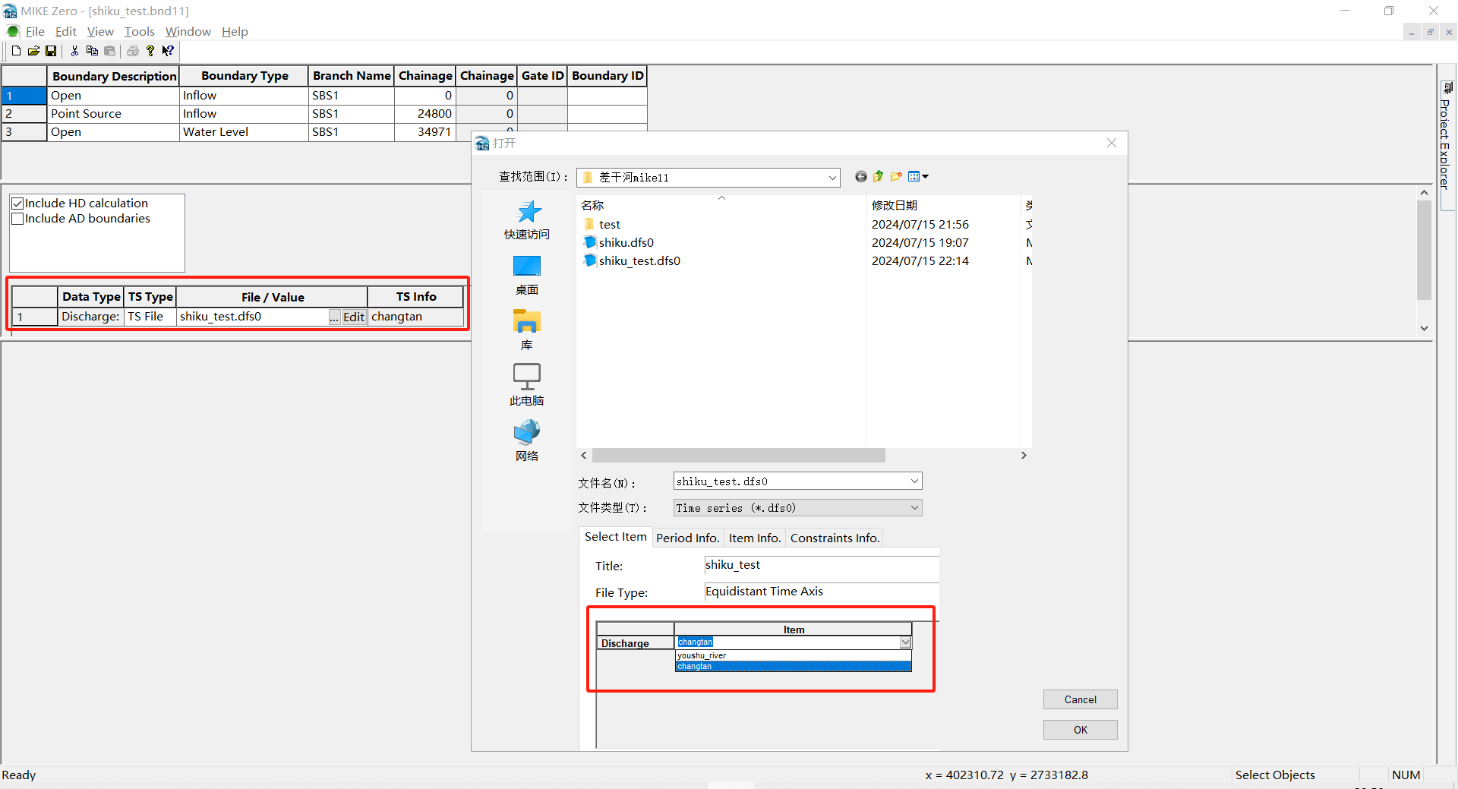
Task: Click the context help arrow icon
Action: point(168,51)
